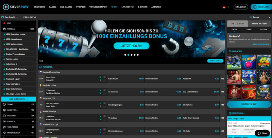Expand +75 markets for Rubin Kazan match
The width and height of the screenshot is (272, 138).
pos(222,79)
